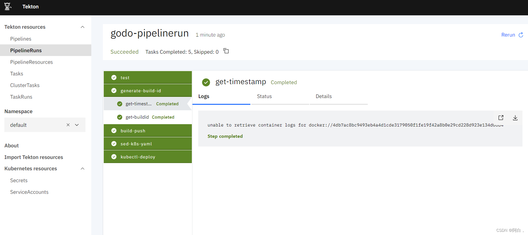Open PipelineResources in the sidebar
This screenshot has width=528, height=235.
pos(45,62)
